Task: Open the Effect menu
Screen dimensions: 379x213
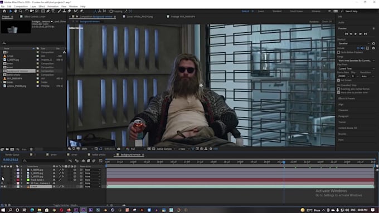Action: [42, 7]
